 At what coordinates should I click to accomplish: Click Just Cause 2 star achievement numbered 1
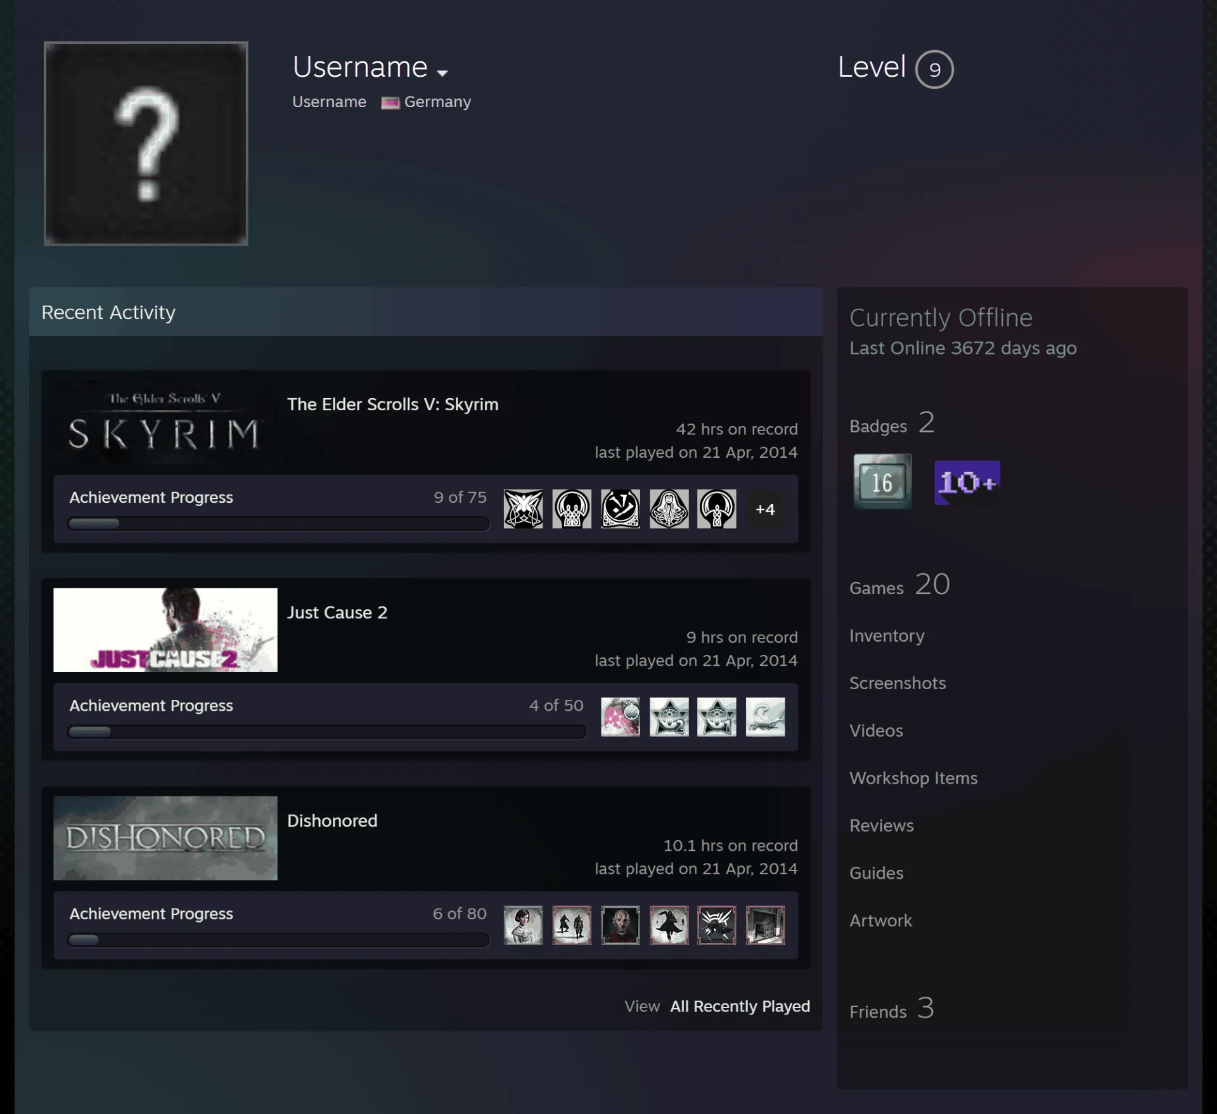(717, 717)
